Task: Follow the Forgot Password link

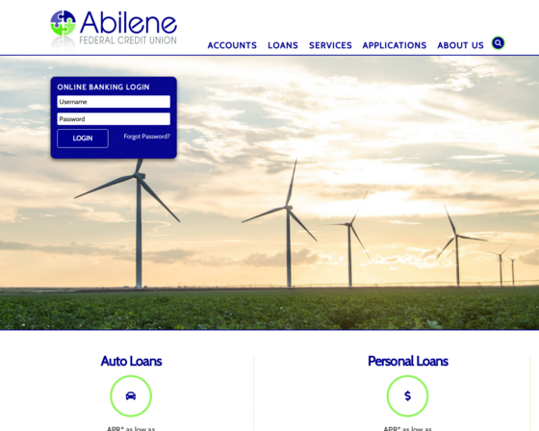Action: pos(146,137)
